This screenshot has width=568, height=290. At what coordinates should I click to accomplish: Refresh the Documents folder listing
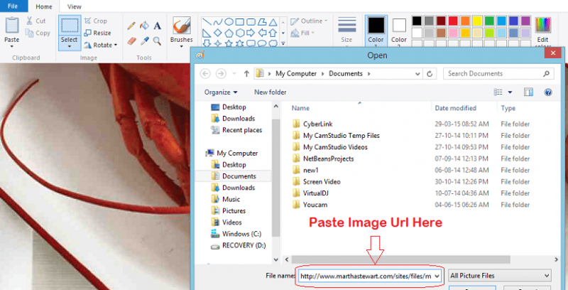pyautogui.click(x=430, y=74)
